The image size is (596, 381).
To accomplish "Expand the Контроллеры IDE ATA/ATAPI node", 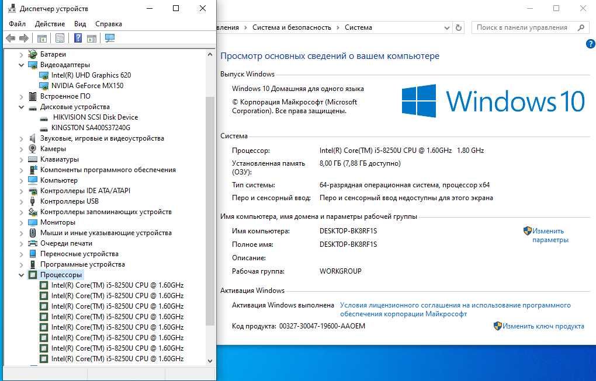I will 21,191.
